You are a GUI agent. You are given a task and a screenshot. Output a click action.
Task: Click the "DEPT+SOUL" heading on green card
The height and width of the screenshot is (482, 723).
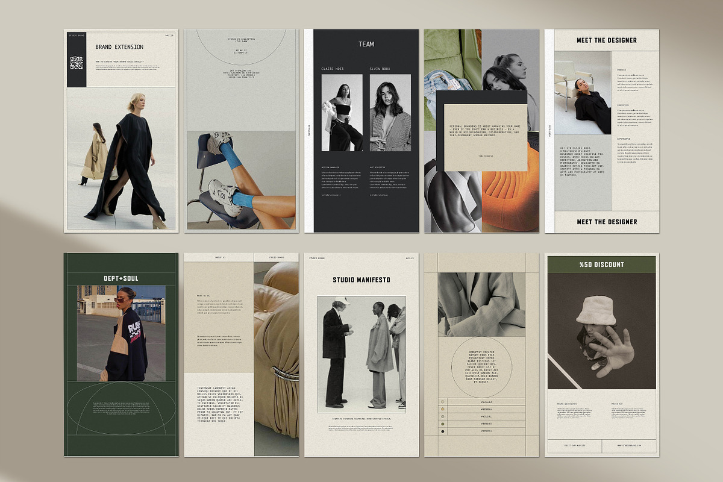[121, 278]
